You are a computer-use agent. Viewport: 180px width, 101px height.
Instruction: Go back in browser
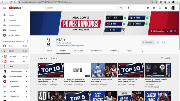pos(3,2)
